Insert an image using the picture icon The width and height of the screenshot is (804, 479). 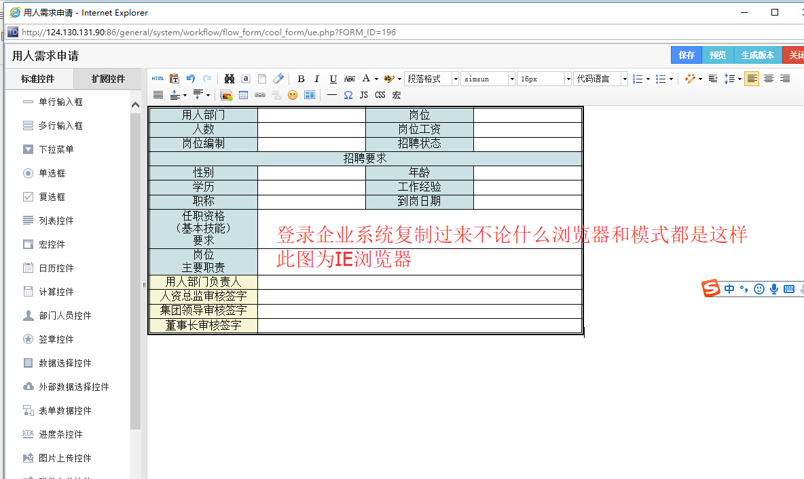(x=226, y=95)
